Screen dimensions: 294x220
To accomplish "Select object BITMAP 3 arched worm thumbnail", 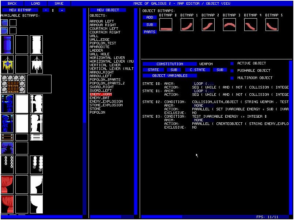I will coord(229,25).
